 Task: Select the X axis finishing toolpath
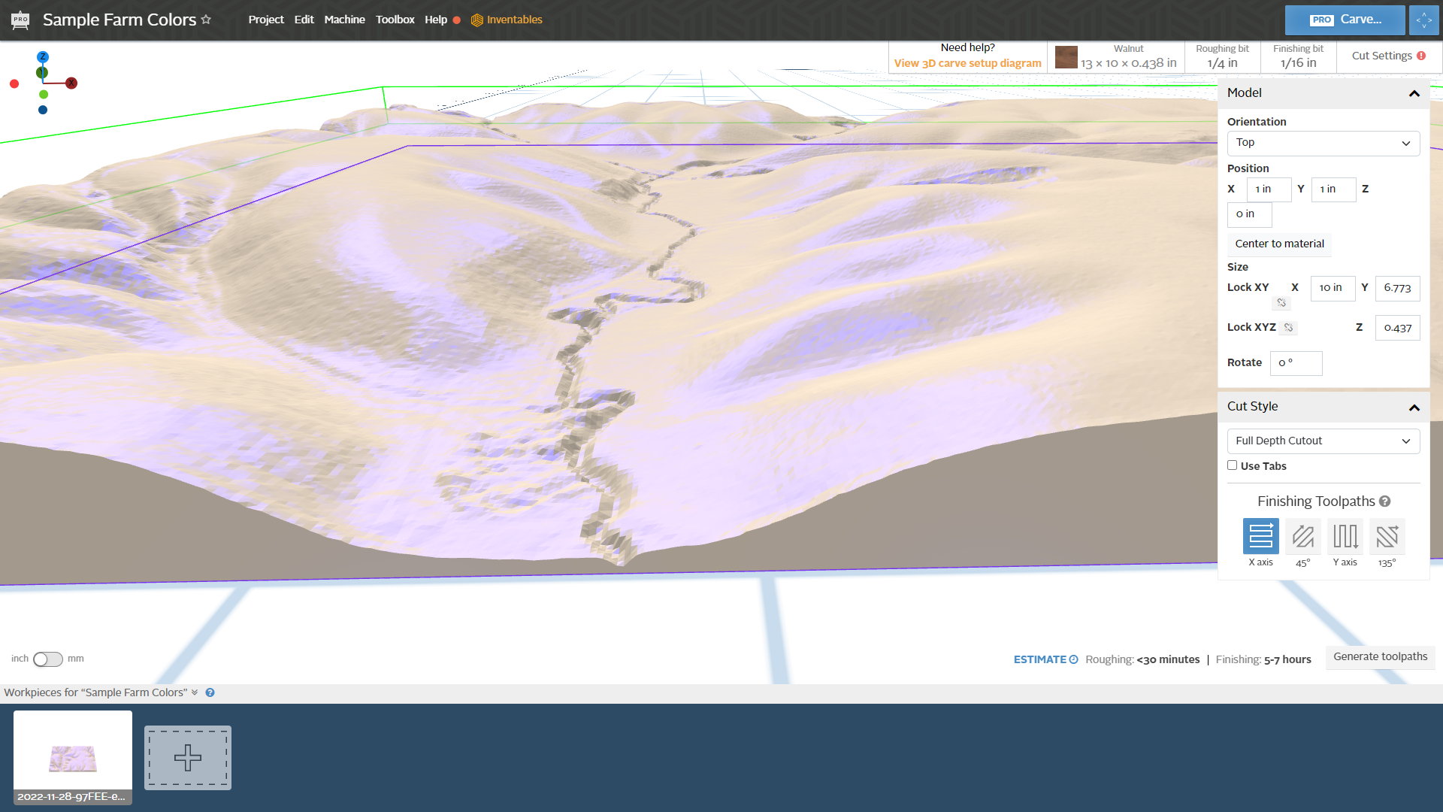point(1260,537)
